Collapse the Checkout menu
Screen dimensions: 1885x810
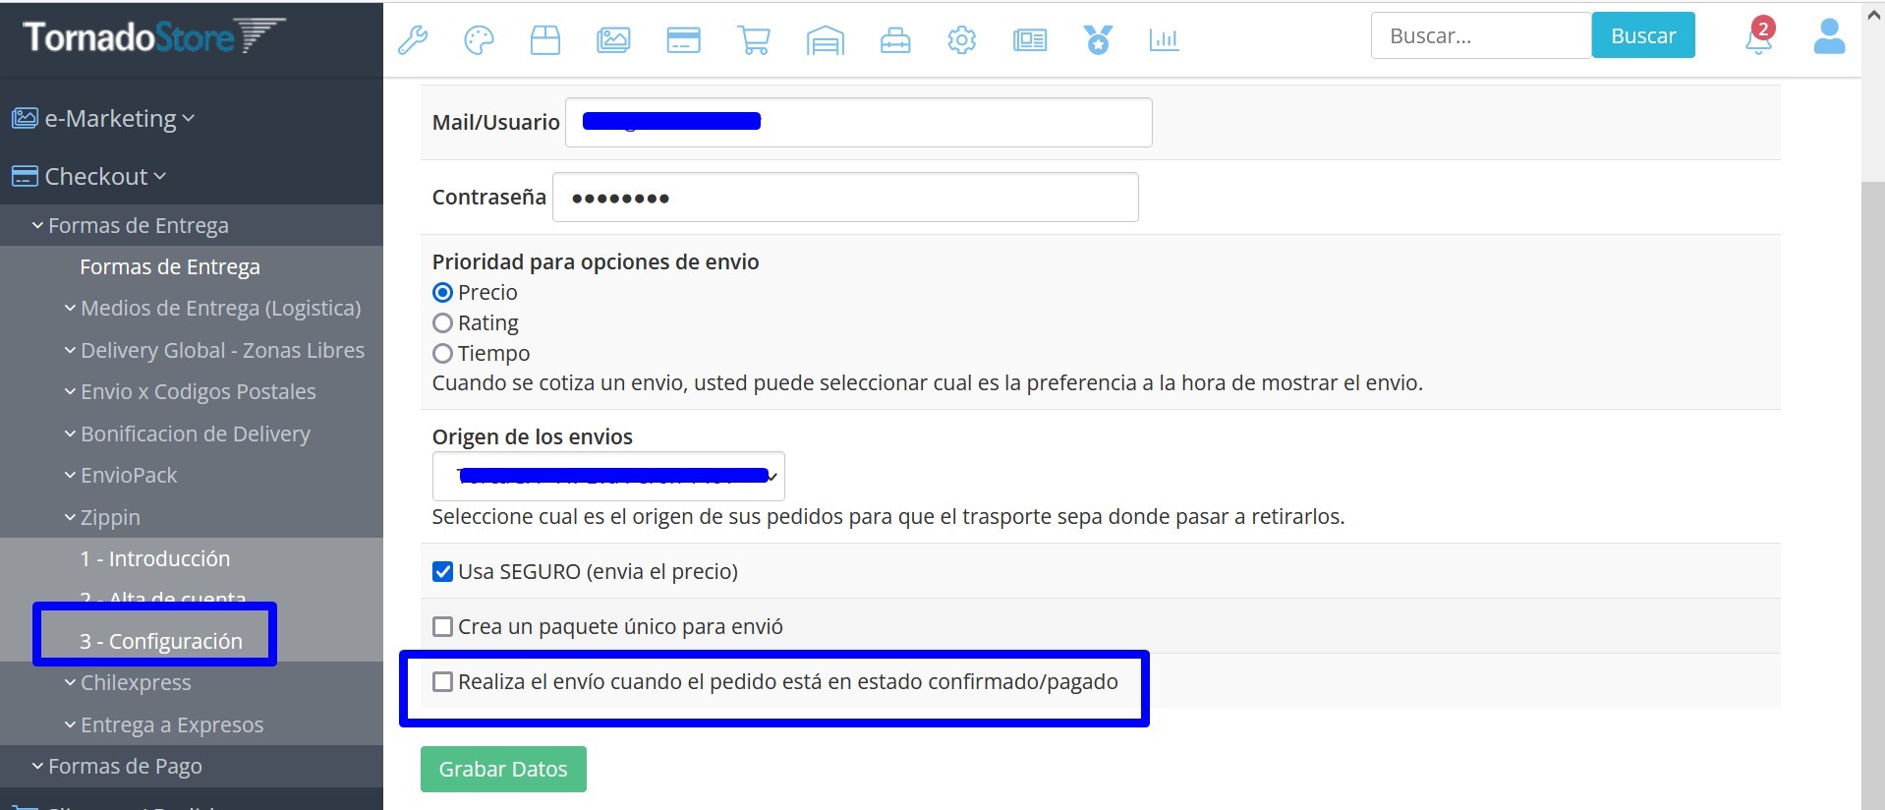tap(88, 177)
